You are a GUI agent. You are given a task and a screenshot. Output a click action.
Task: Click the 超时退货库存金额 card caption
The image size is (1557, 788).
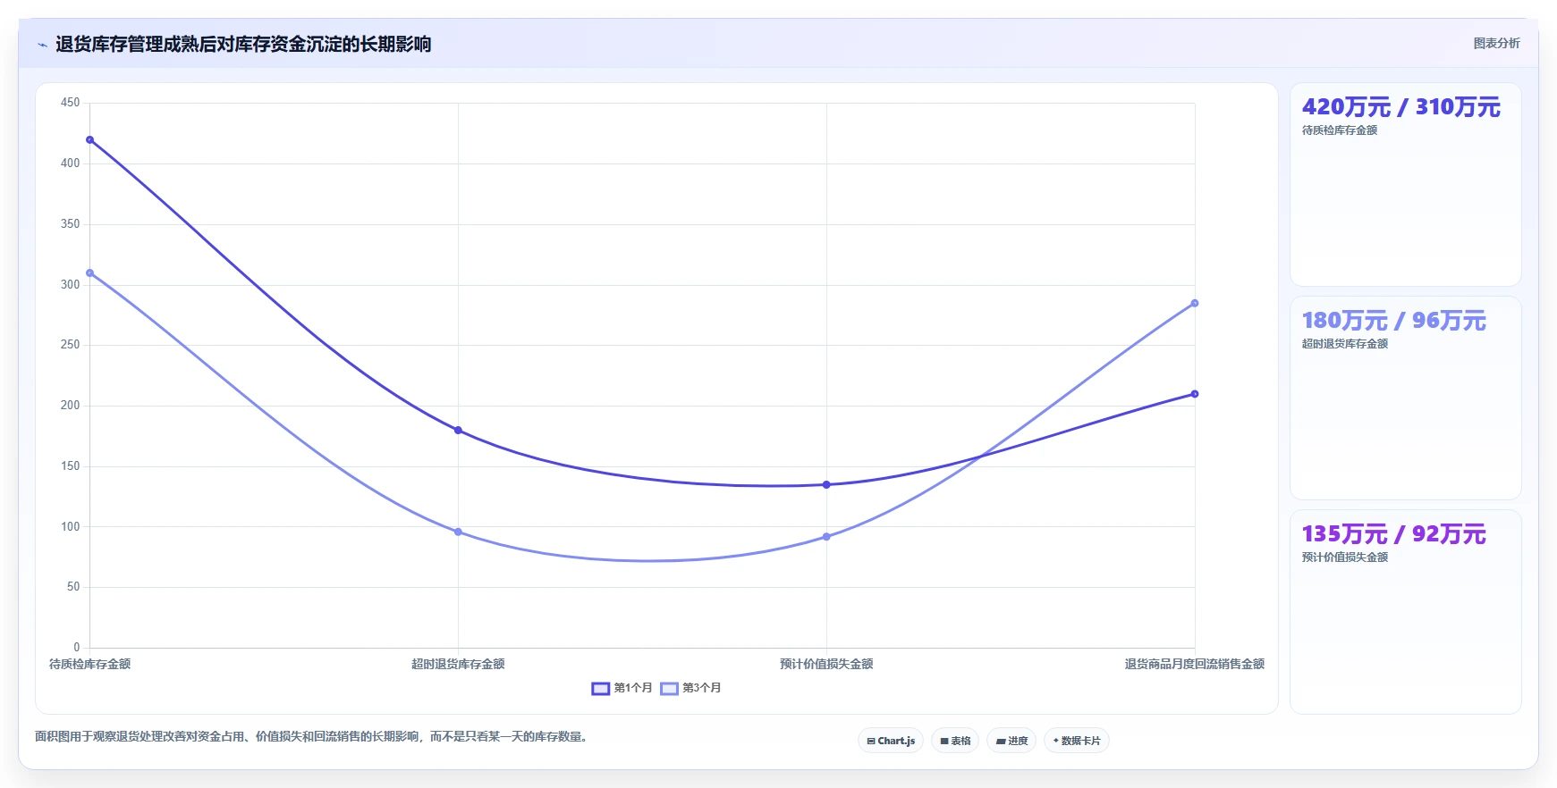1344,344
